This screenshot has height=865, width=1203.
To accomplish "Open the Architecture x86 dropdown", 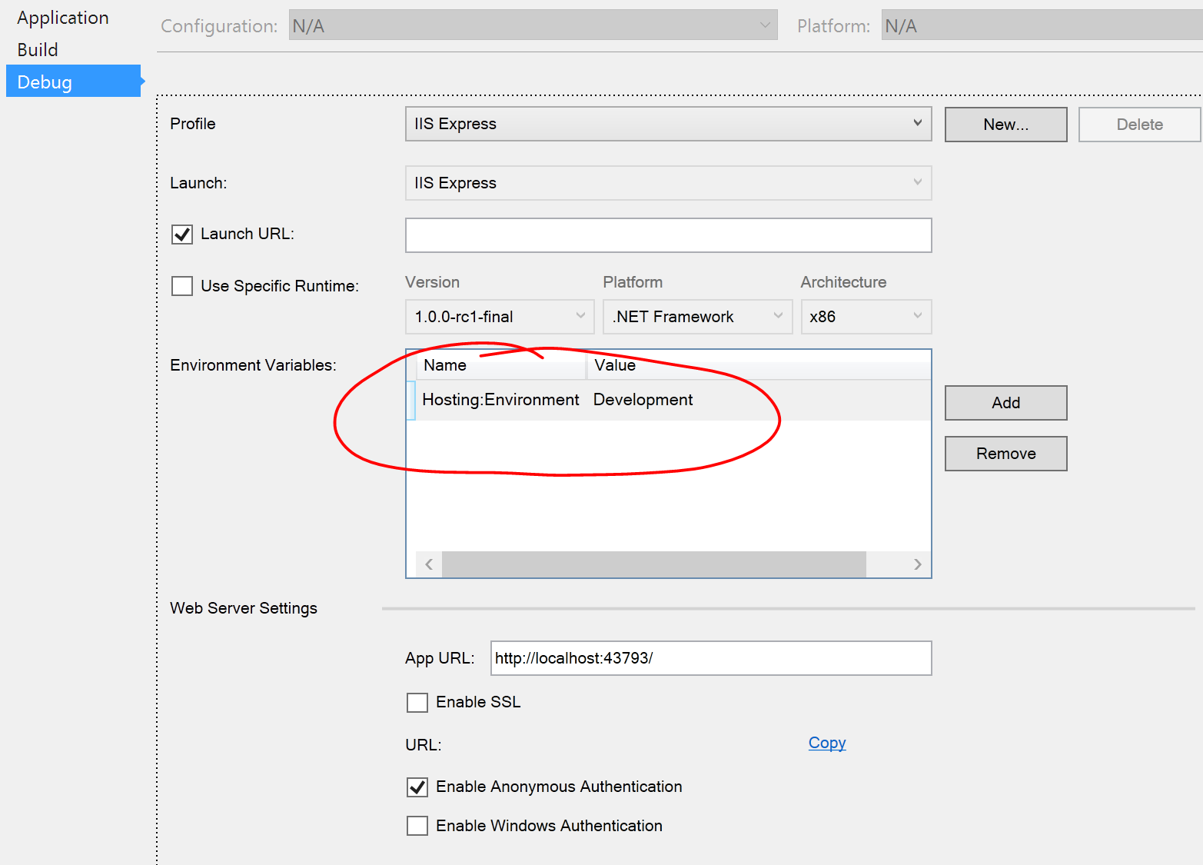I will click(866, 317).
